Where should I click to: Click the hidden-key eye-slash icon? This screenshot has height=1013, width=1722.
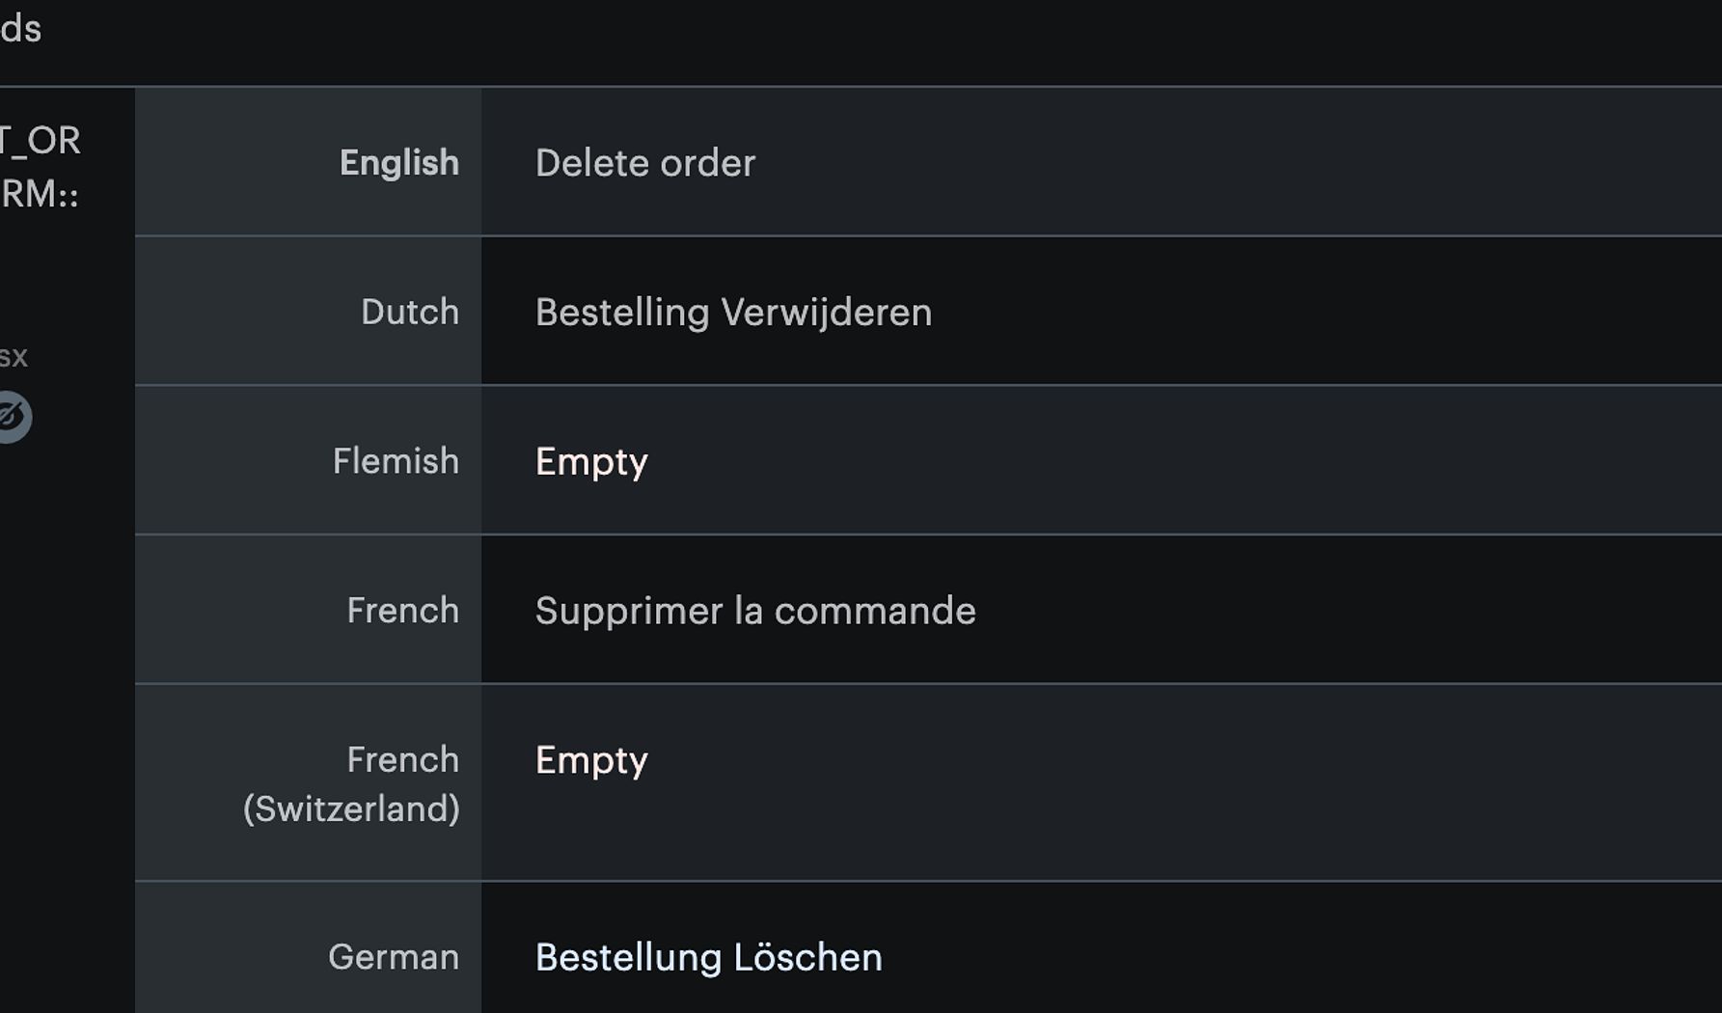[12, 417]
